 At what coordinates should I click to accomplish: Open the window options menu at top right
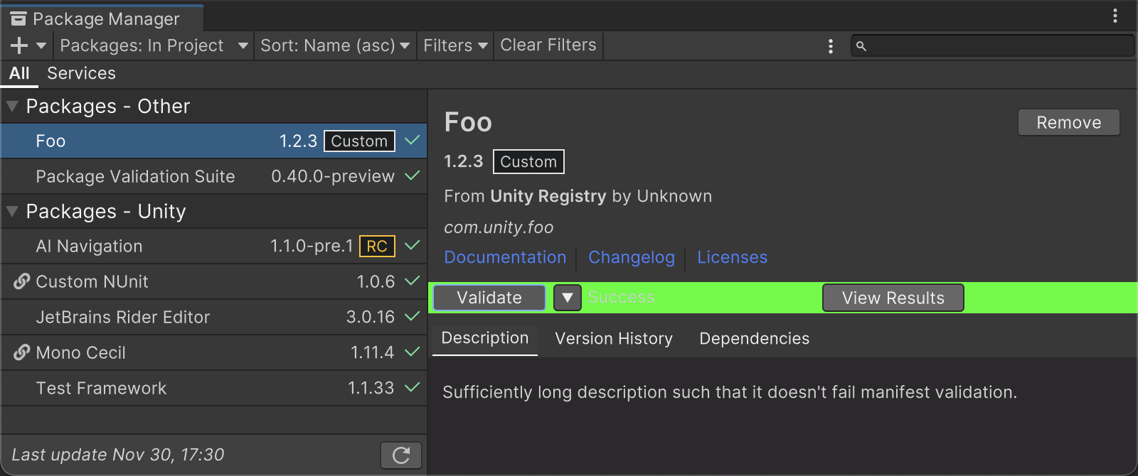click(x=1115, y=16)
